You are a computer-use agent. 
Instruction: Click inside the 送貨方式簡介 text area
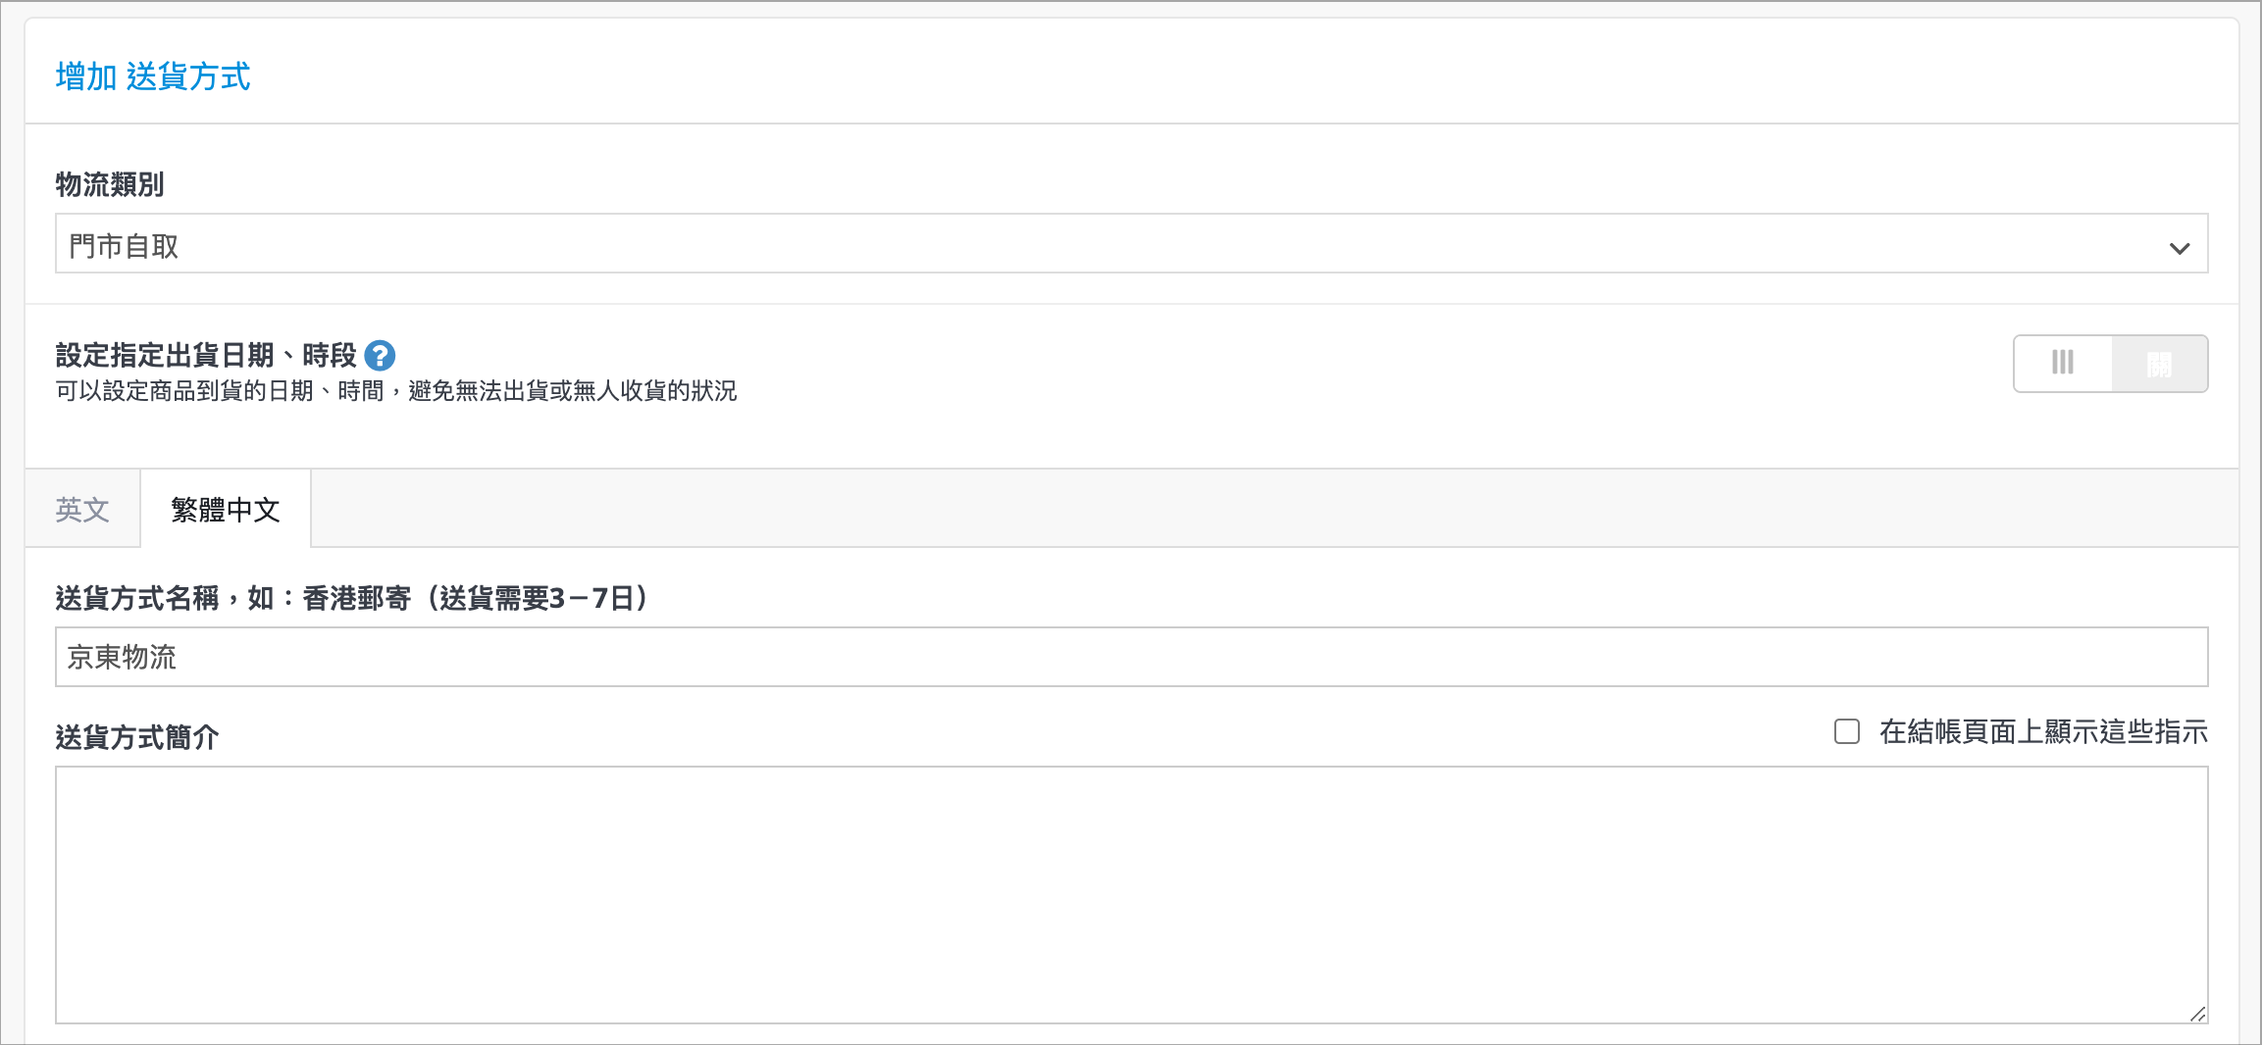1131,895
